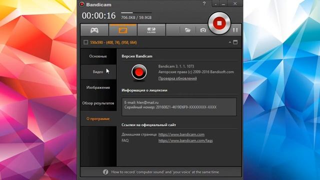Click 550x590 capture area coordinates text
The width and height of the screenshot is (320, 180).
pos(113,42)
